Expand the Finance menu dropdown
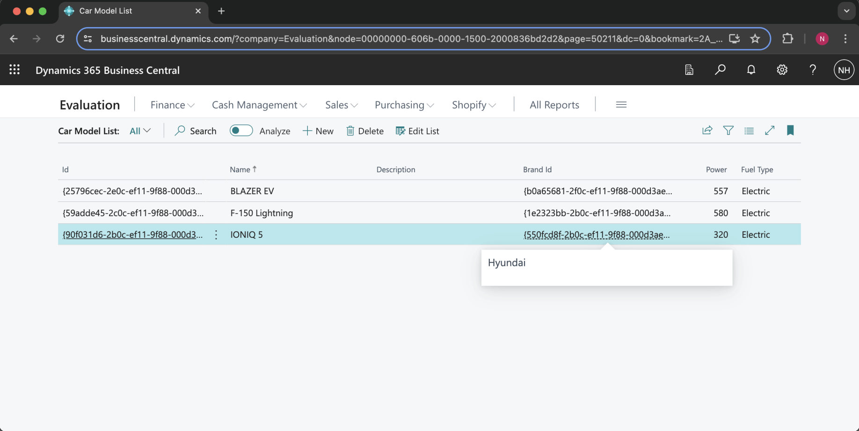Screen dimensions: 859x431 click(x=172, y=105)
